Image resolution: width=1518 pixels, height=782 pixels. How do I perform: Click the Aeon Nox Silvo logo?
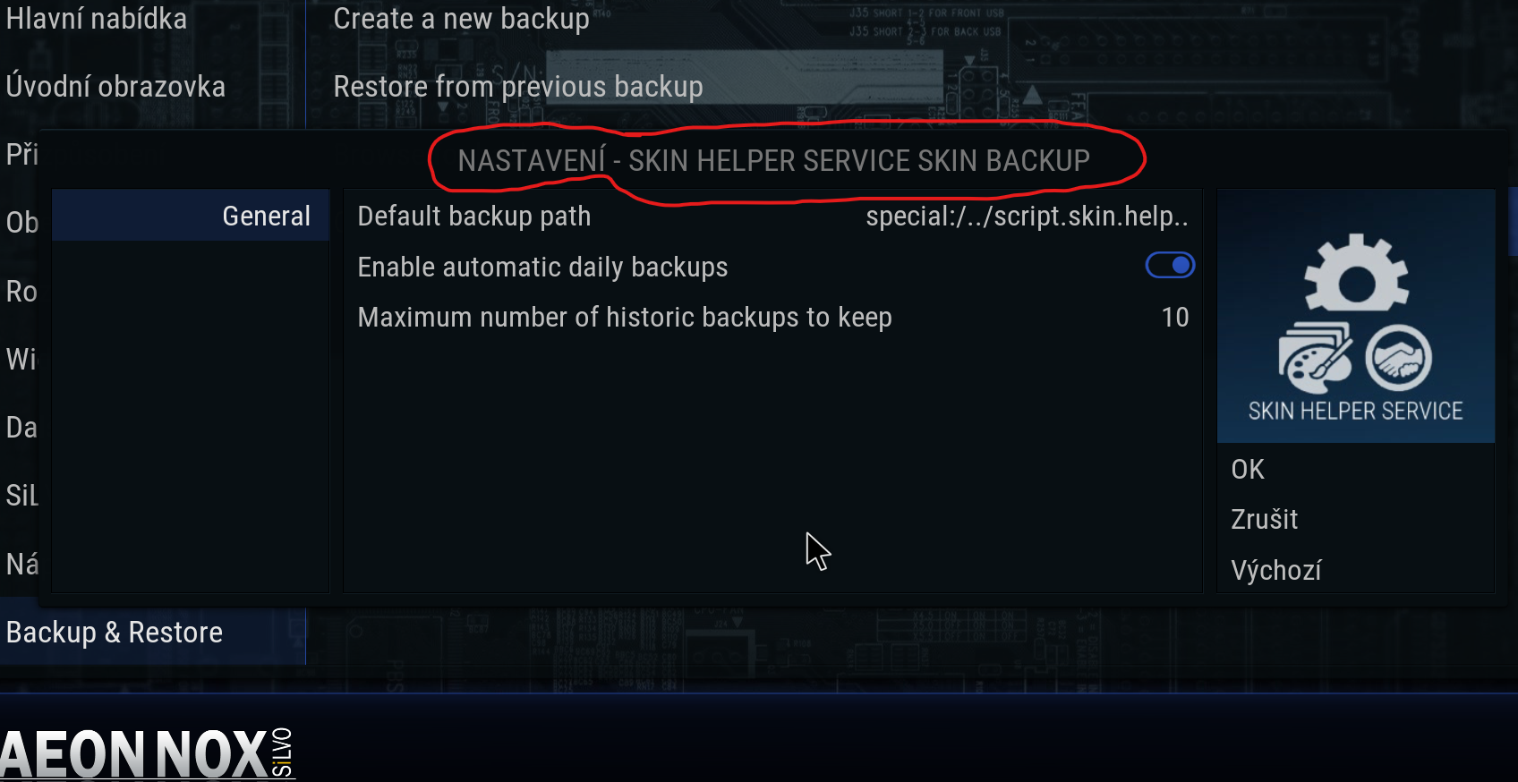point(148,752)
